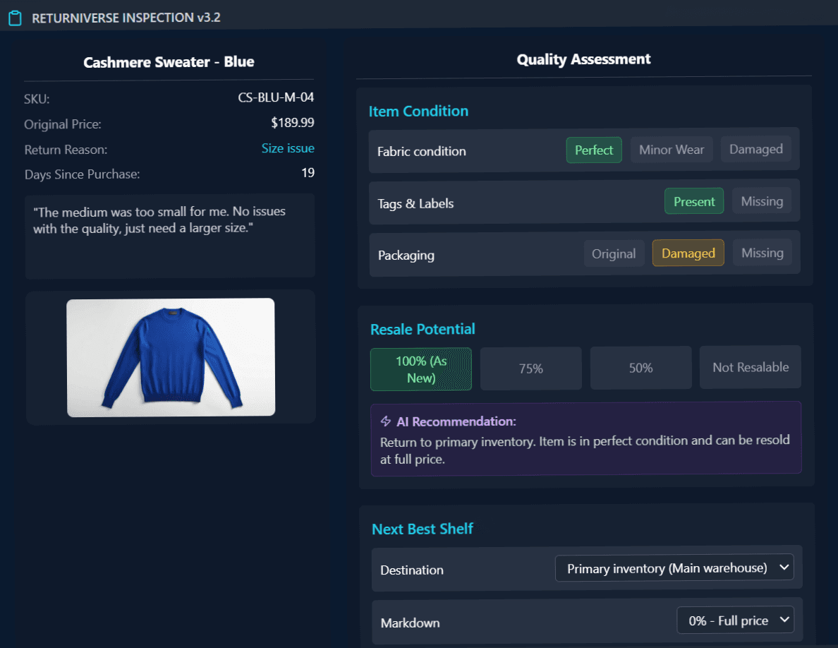Screen dimensions: 838x648
Task: Mark fabric condition as Damaged
Action: coord(755,149)
